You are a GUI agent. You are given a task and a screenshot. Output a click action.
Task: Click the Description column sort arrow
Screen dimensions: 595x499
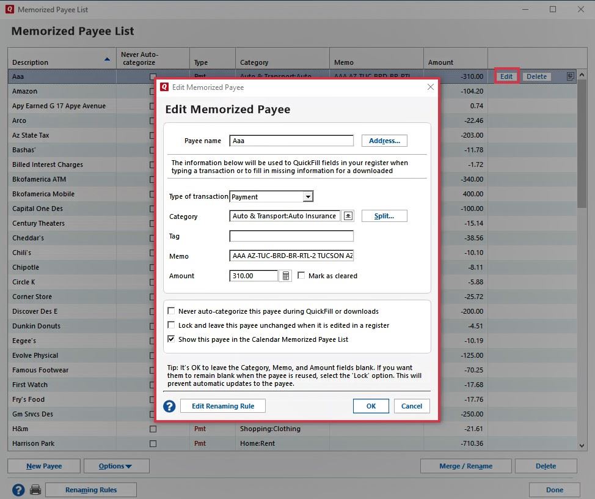click(108, 59)
